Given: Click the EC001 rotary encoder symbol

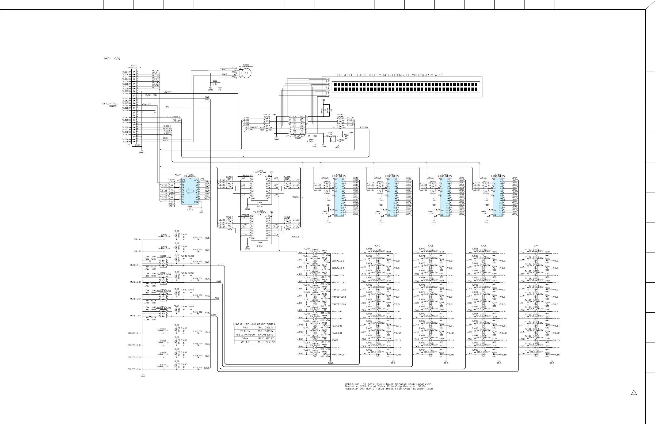Looking at the screenshot, I should 246,73.
